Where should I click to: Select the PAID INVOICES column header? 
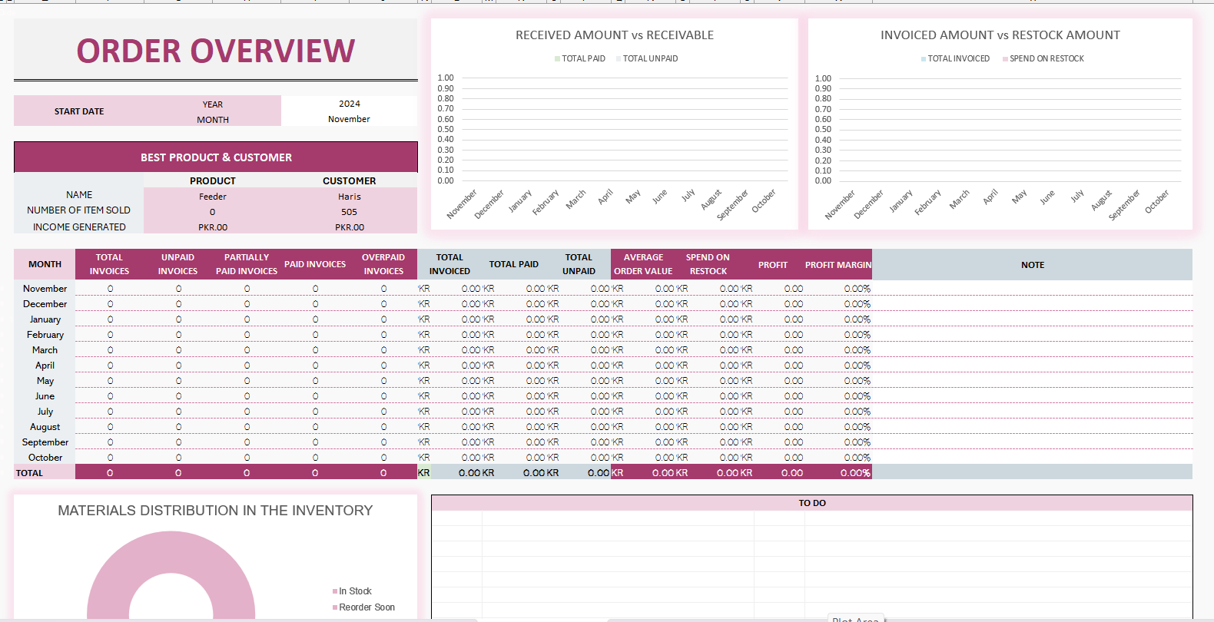point(315,264)
